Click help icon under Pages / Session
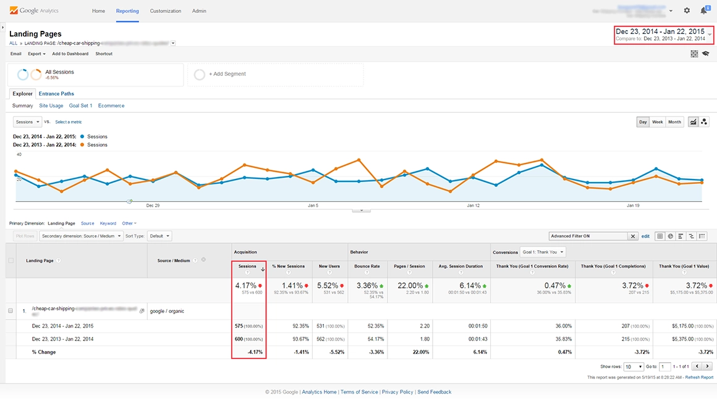This screenshot has height=401, width=717. coord(409,272)
